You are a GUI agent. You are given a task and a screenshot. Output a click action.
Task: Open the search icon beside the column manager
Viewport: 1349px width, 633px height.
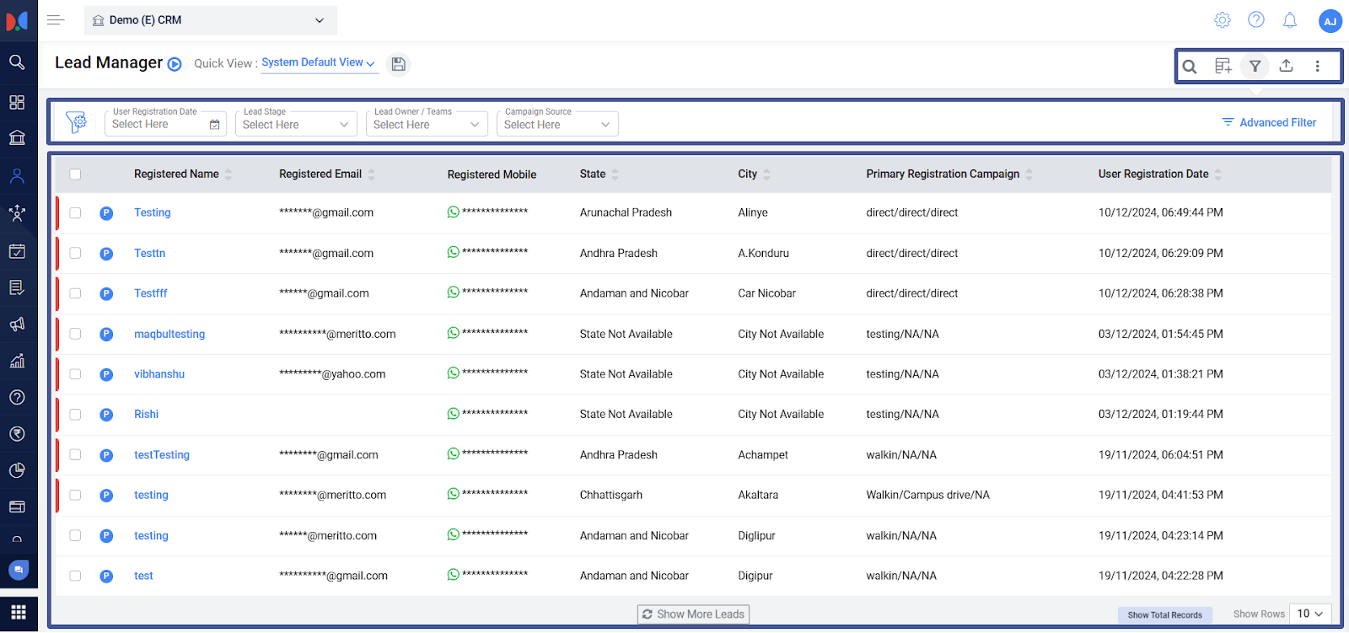tap(1190, 67)
